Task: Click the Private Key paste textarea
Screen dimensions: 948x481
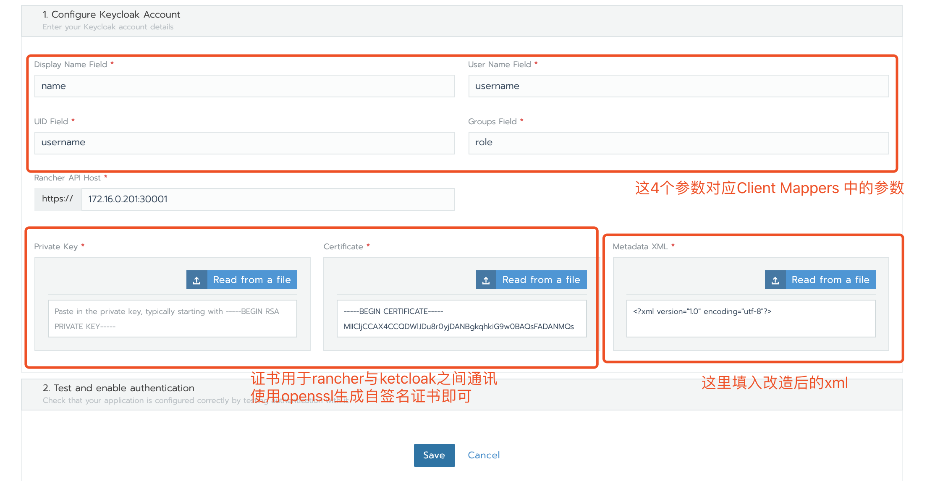Action: pos(173,319)
